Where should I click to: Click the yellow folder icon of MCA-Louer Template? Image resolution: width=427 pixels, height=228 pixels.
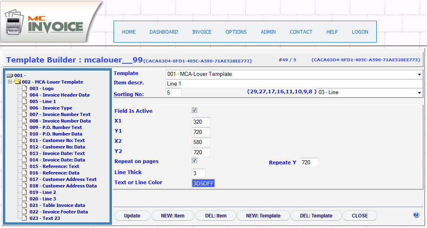point(18,82)
